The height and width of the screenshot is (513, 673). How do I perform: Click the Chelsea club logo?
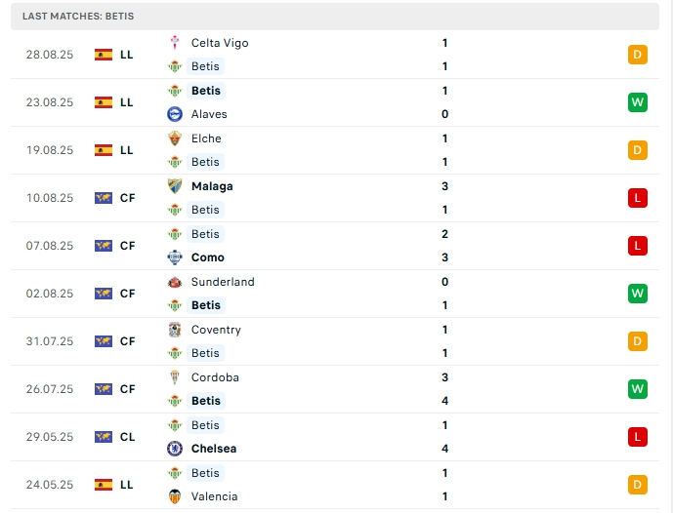click(x=175, y=449)
